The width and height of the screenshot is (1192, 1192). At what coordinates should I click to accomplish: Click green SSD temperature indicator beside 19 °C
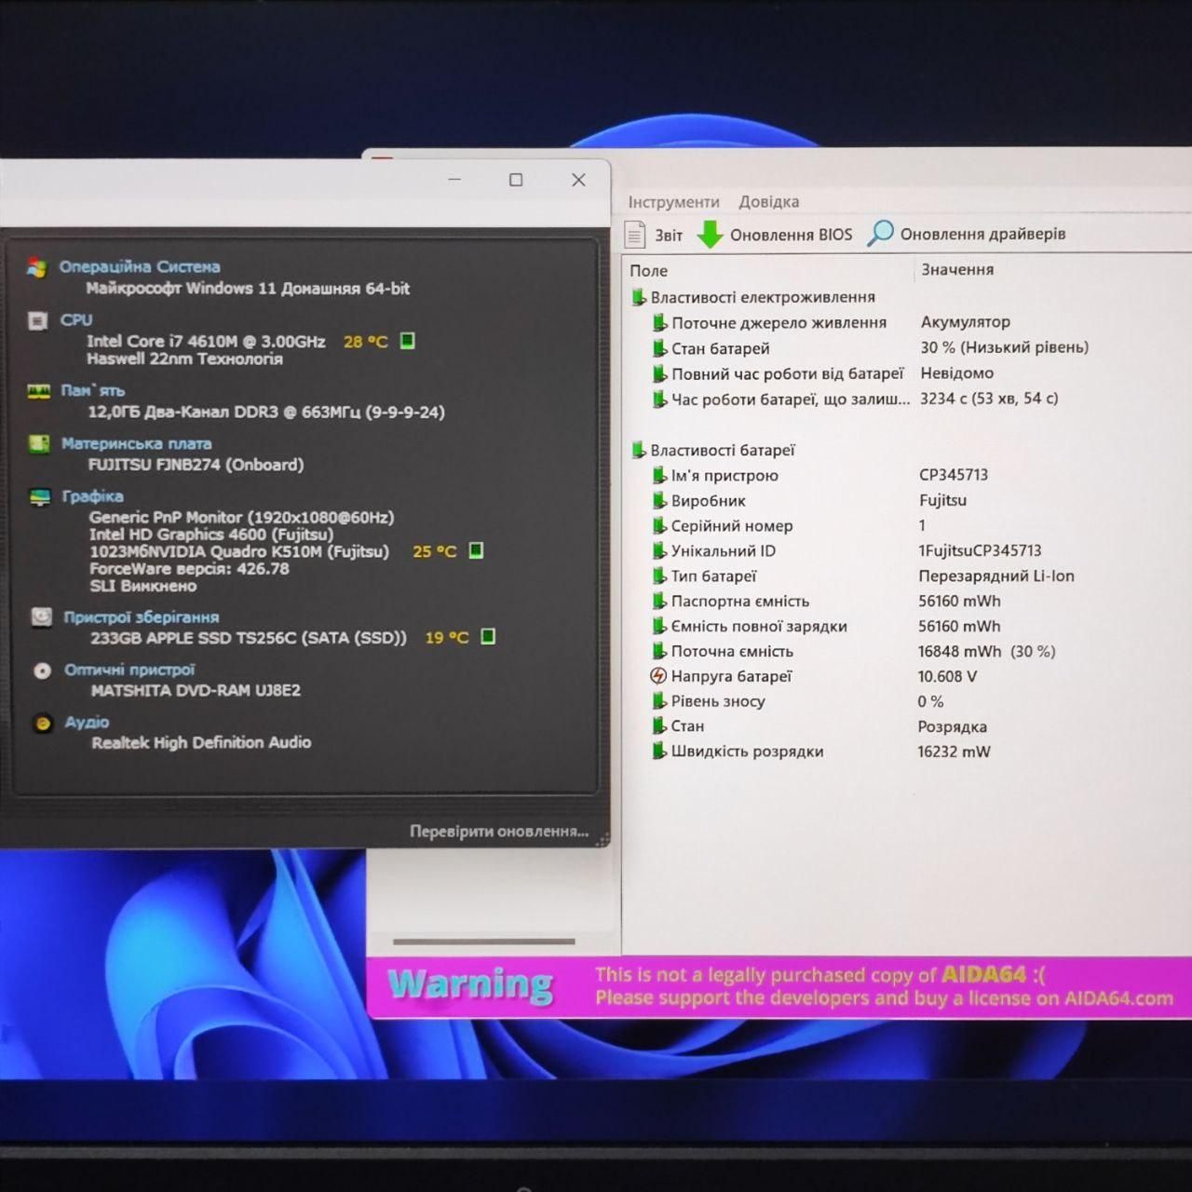pos(487,637)
